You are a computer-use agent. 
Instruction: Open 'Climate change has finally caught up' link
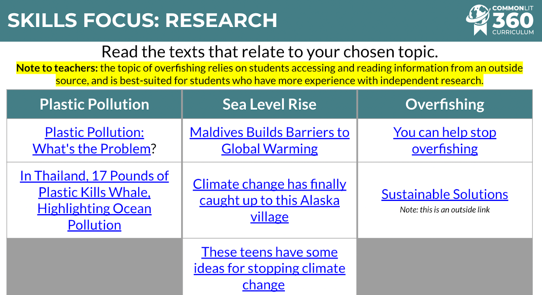270,200
